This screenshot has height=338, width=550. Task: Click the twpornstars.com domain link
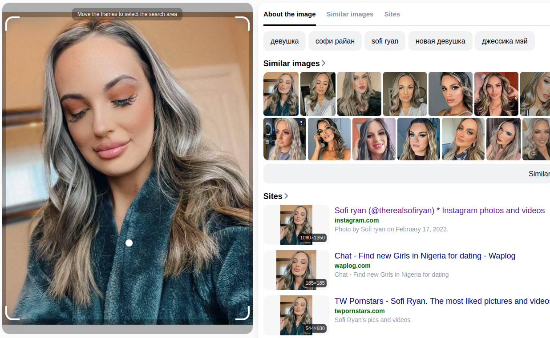(360, 311)
